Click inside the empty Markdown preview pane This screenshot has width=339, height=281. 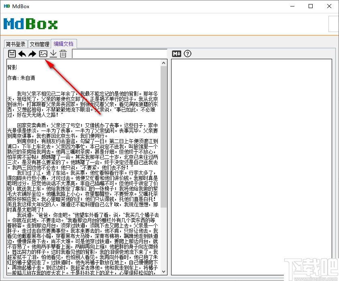point(251,167)
